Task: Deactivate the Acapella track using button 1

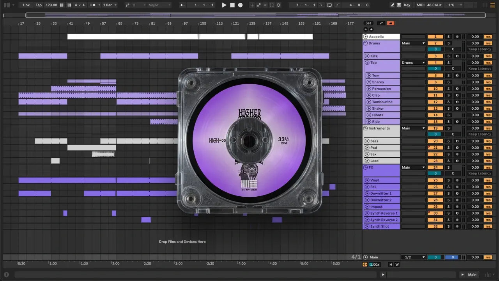Action: 435,37
